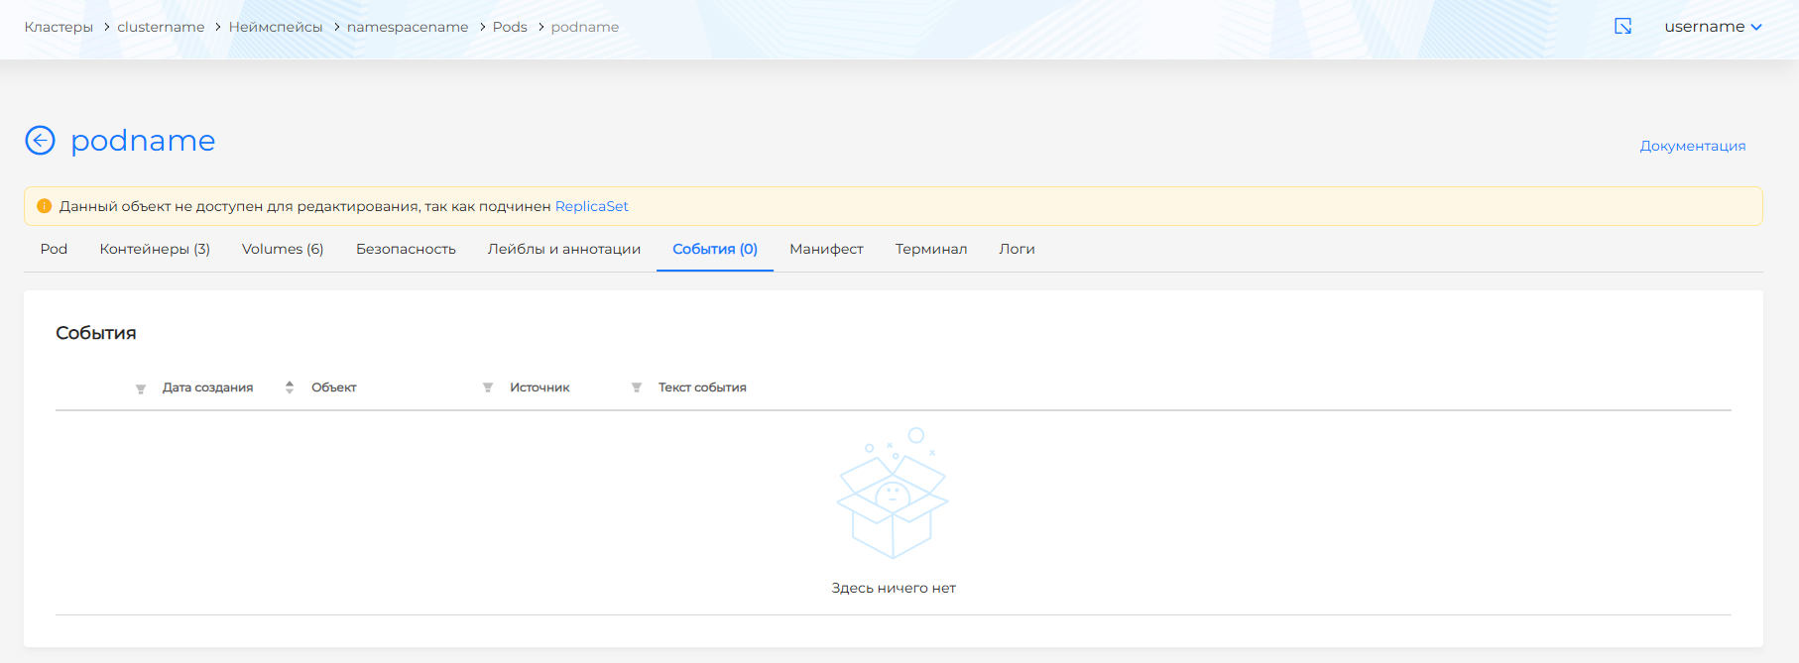
Task: Open the Volumes (6) tab
Action: (283, 249)
